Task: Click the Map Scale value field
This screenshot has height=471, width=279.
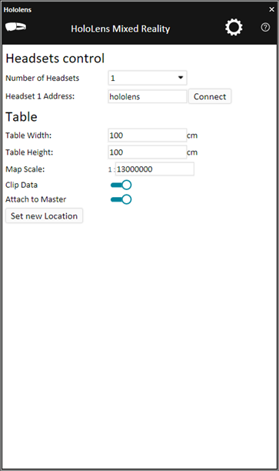Action: click(x=154, y=169)
